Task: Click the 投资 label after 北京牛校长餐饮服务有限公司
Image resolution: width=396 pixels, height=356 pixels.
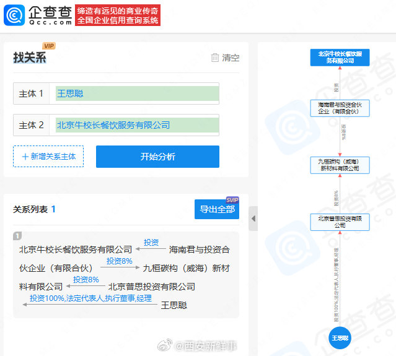Action: click(x=151, y=243)
